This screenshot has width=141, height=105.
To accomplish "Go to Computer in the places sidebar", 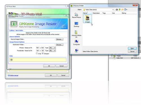I will click(x=76, y=43).
